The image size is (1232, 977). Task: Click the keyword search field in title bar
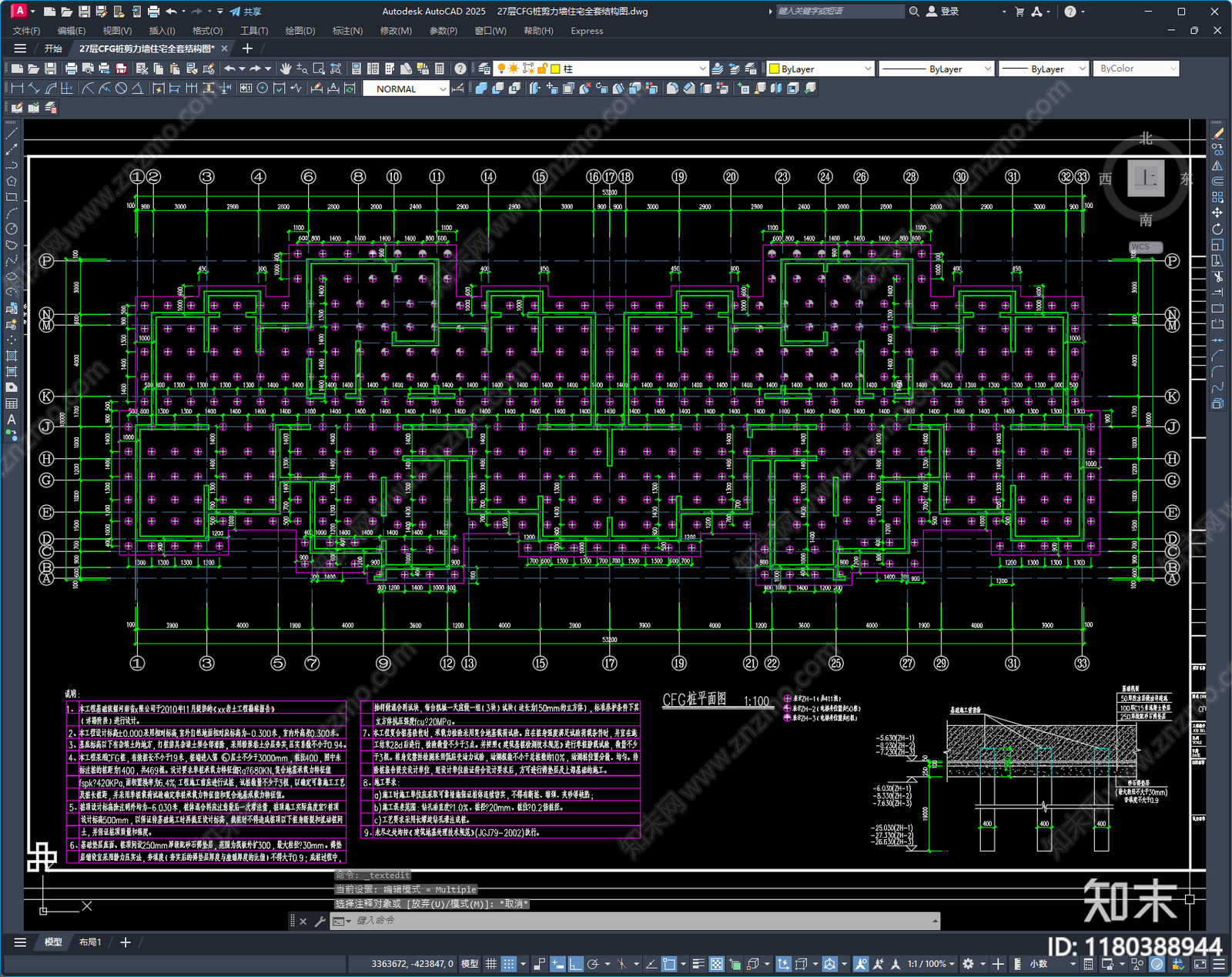(840, 12)
